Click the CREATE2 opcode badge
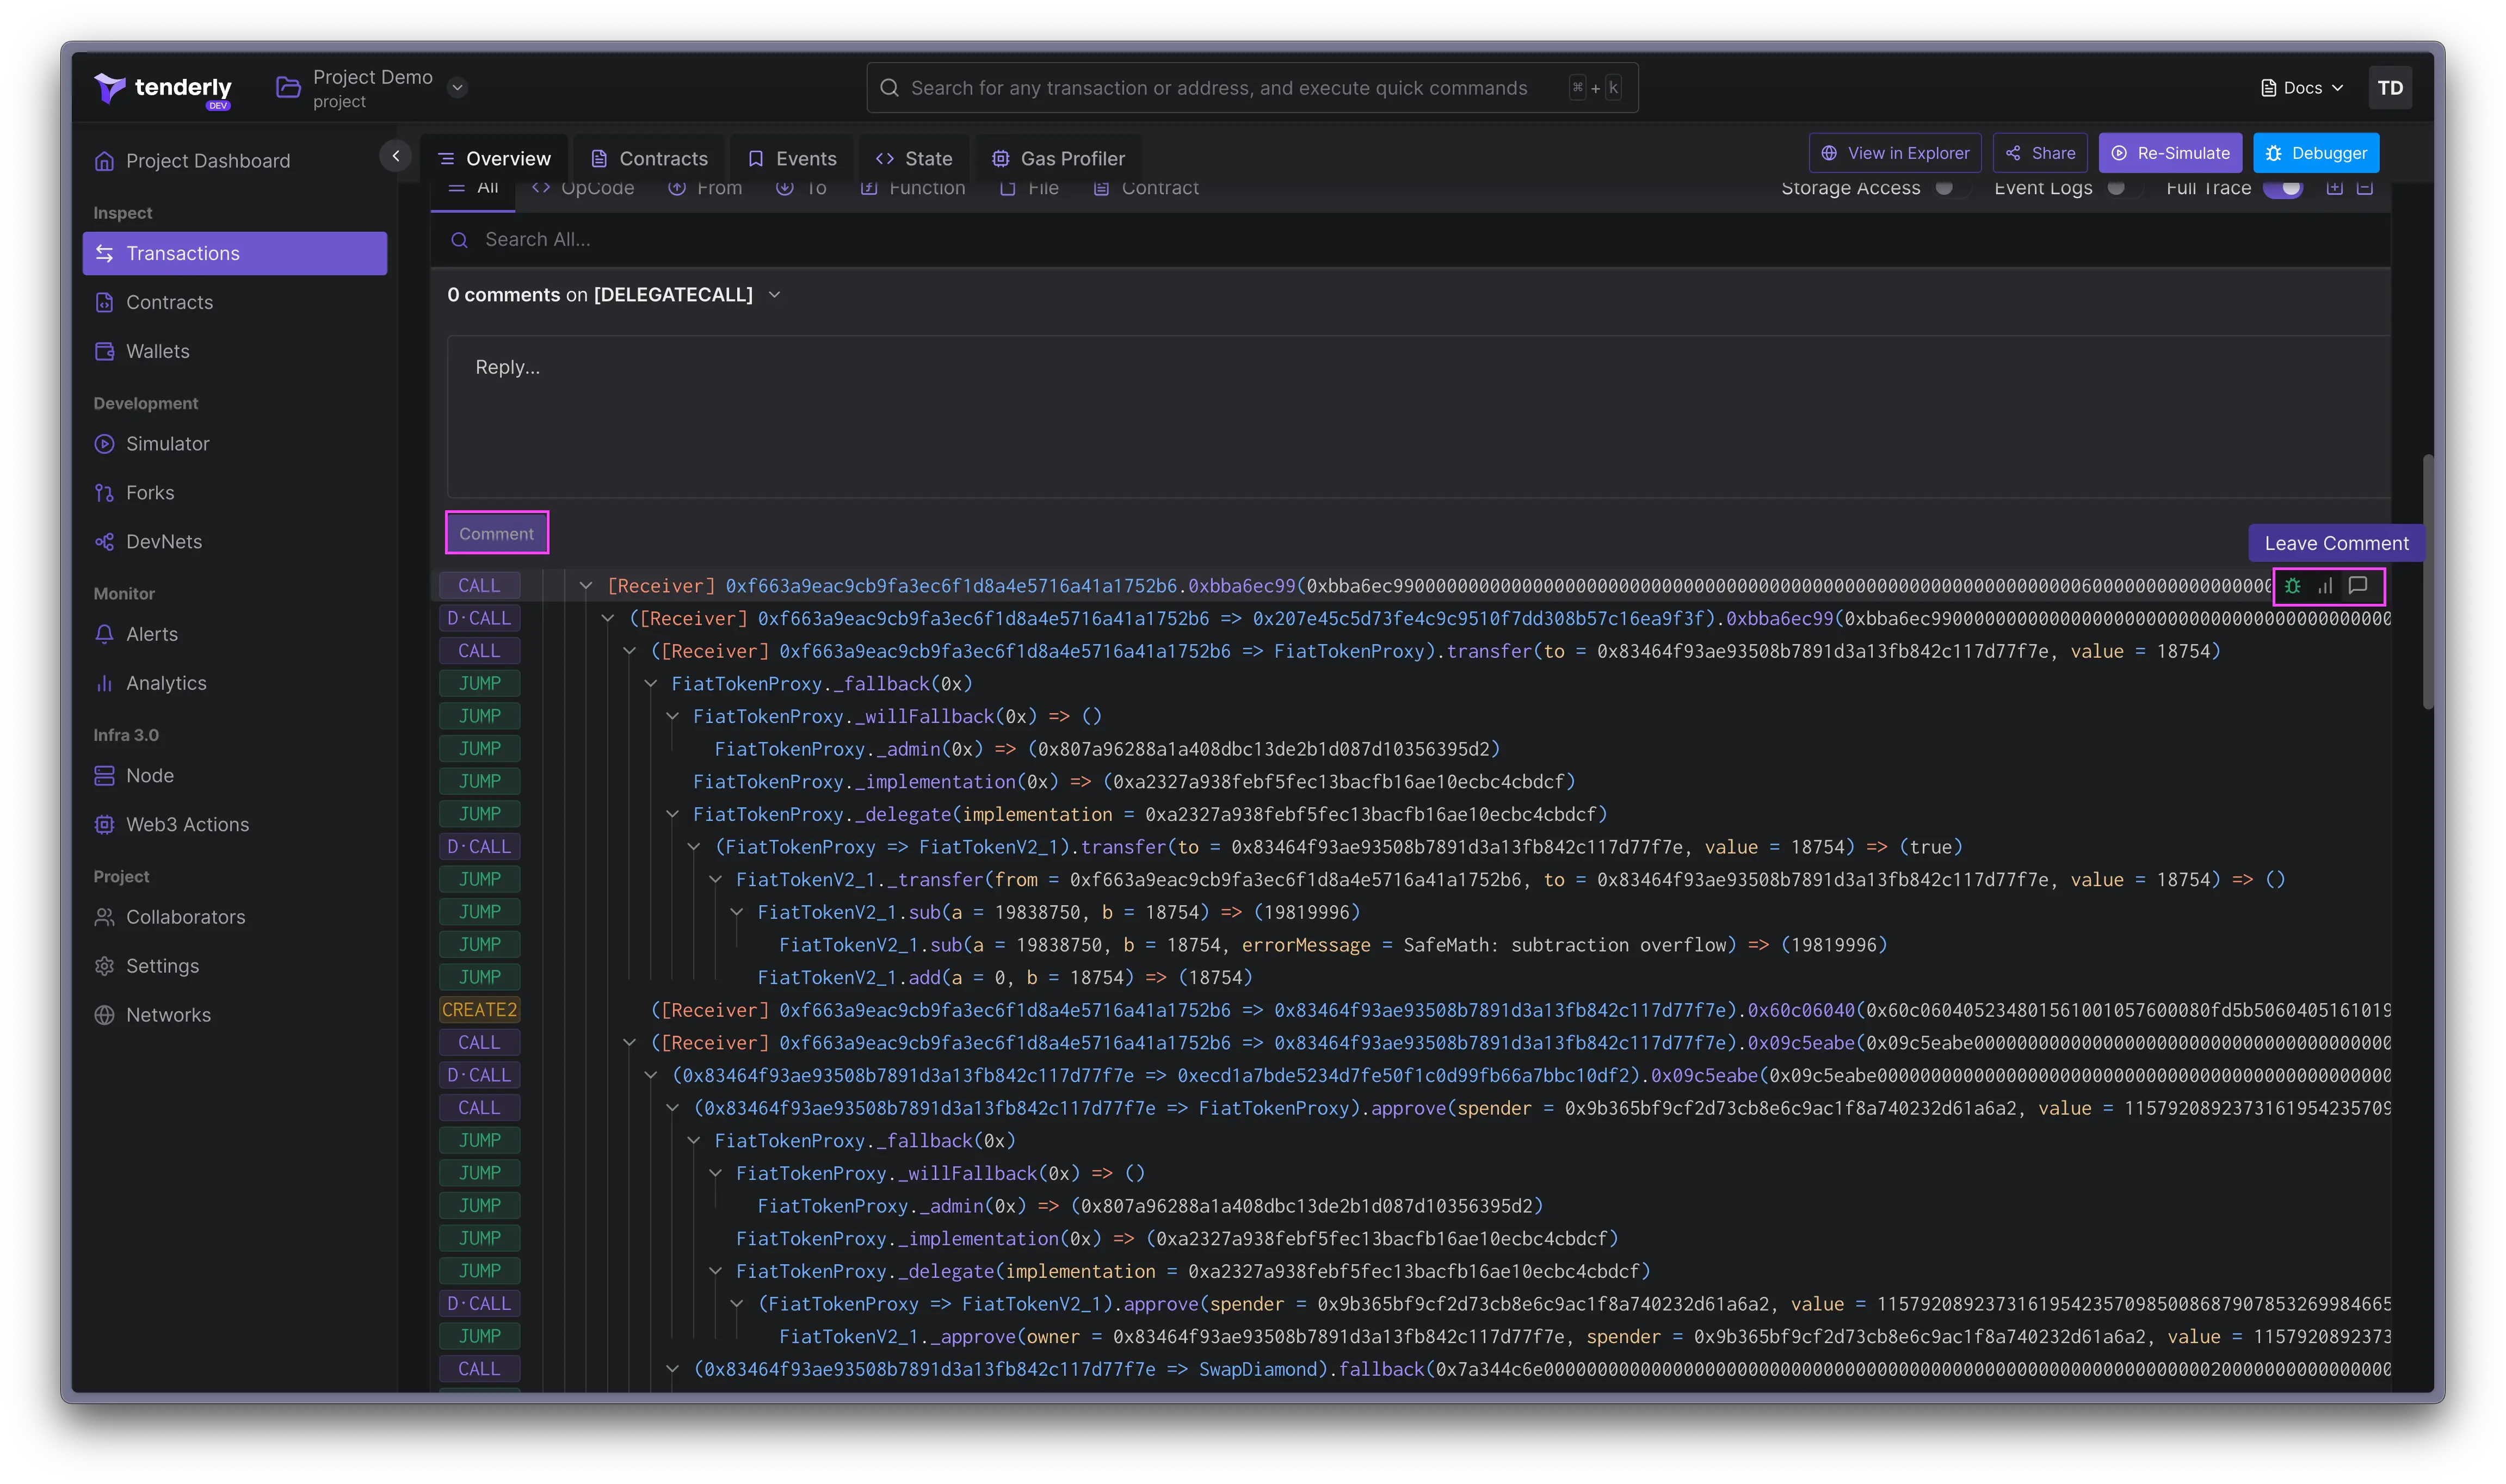 (479, 1010)
